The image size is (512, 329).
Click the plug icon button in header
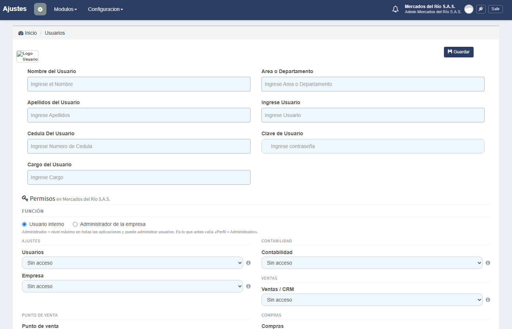[481, 9]
